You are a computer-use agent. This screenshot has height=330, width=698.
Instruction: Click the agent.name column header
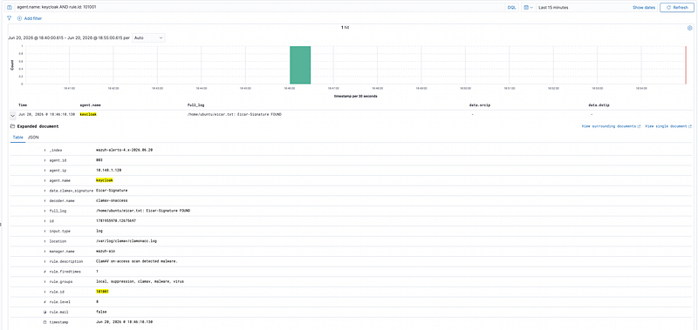pyautogui.click(x=91, y=105)
